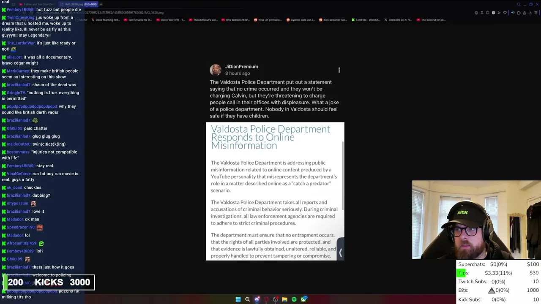Open 'Syanne calls out J...' bookmark
Image resolution: width=541 pixels, height=304 pixels.
(301, 20)
